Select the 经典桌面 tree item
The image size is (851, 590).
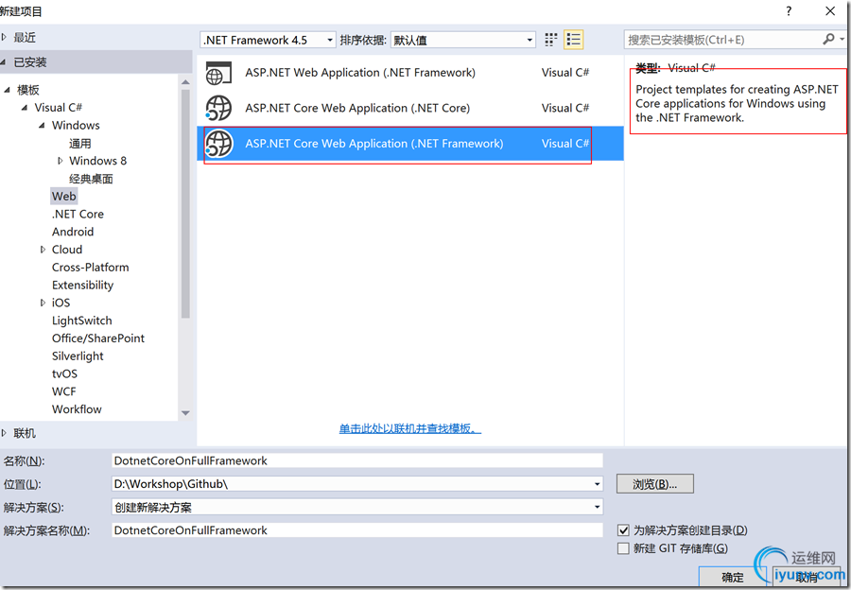(91, 179)
